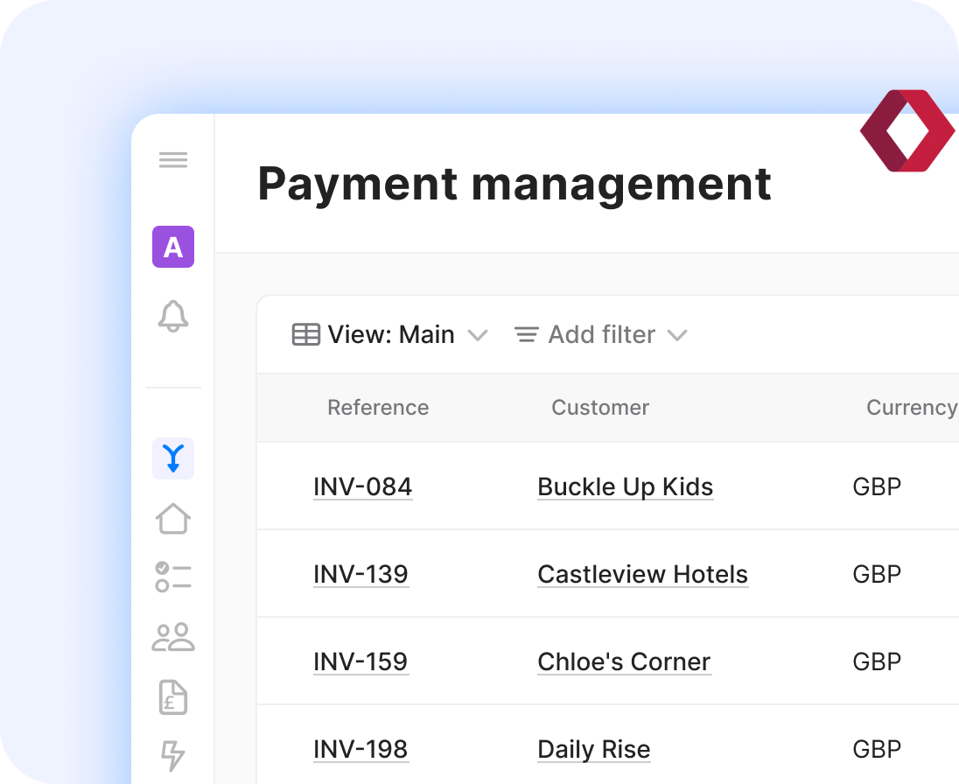This screenshot has height=784, width=959.
Task: Open the invoices pound document icon
Action: coord(173,696)
